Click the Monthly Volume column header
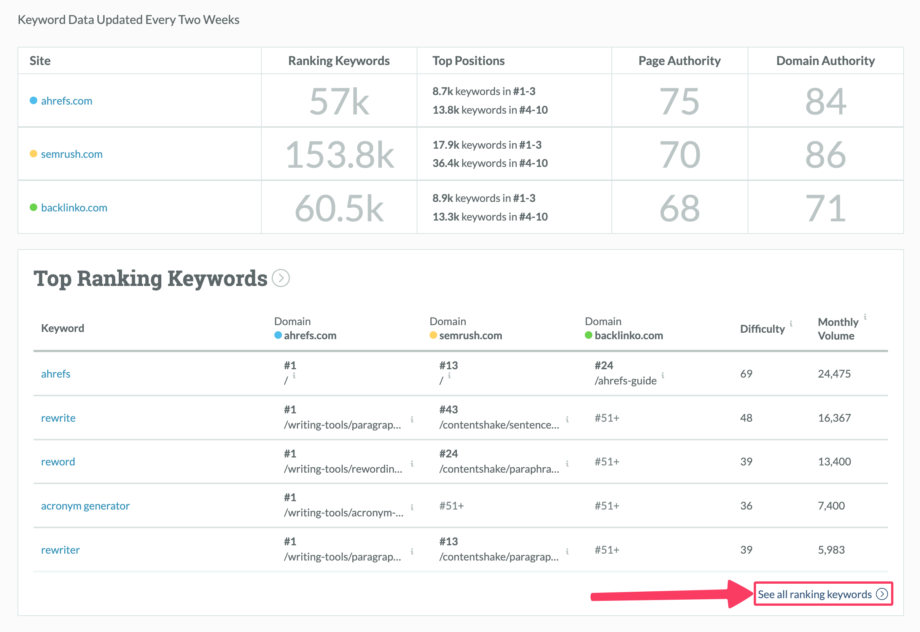 tap(838, 329)
